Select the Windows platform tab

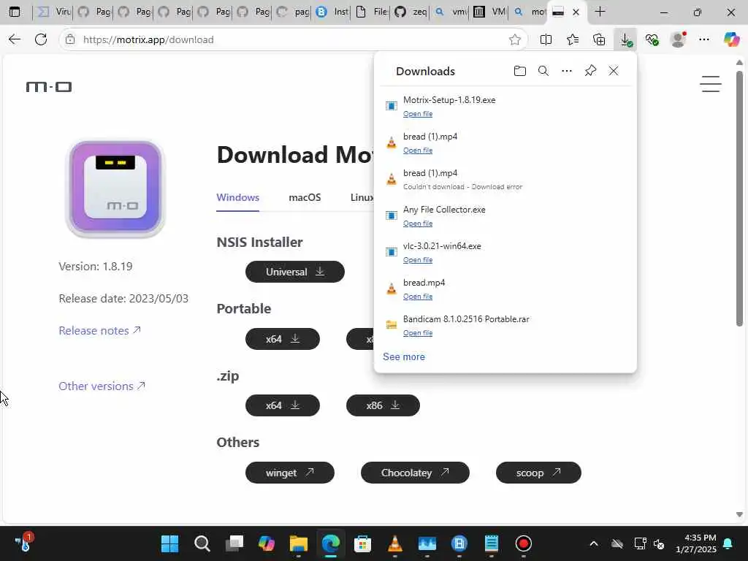point(237,197)
